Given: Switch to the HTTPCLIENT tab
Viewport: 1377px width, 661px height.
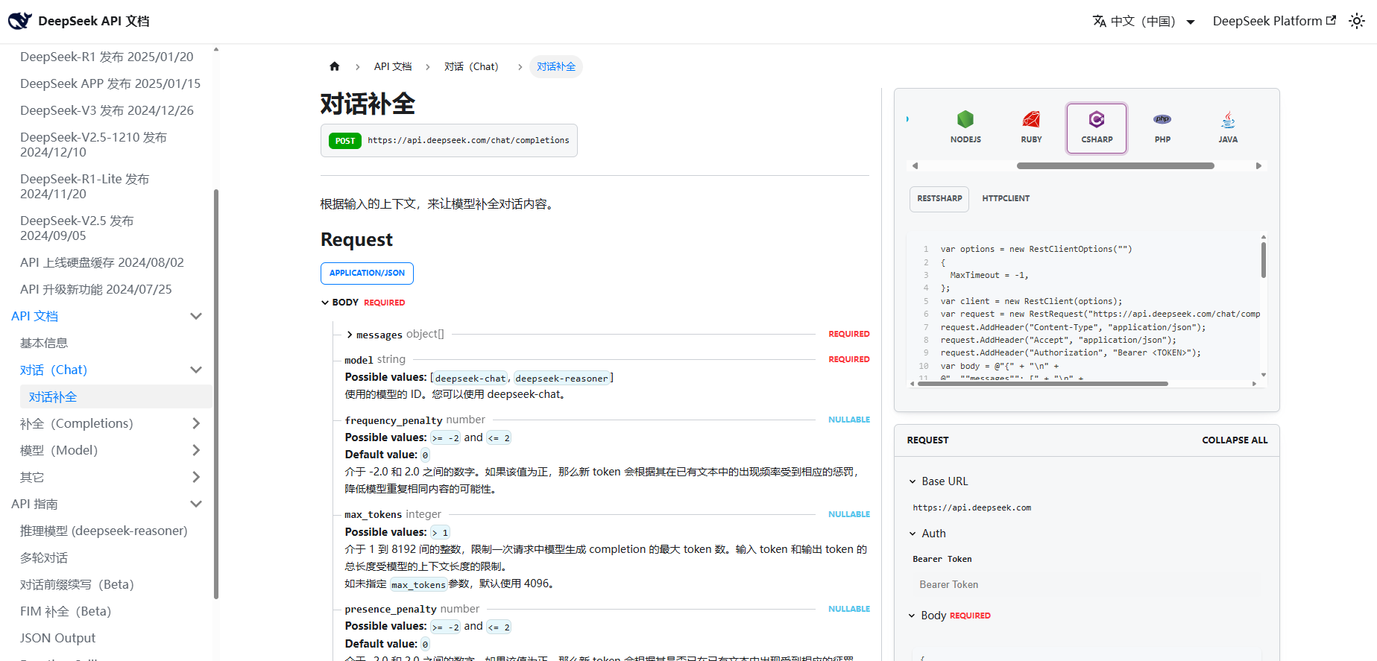Looking at the screenshot, I should tap(1006, 198).
